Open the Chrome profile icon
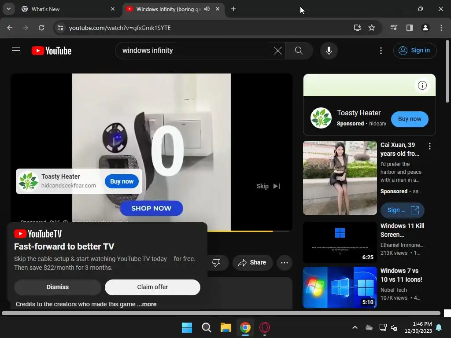Screen dimensions: 451x338 click(425, 28)
